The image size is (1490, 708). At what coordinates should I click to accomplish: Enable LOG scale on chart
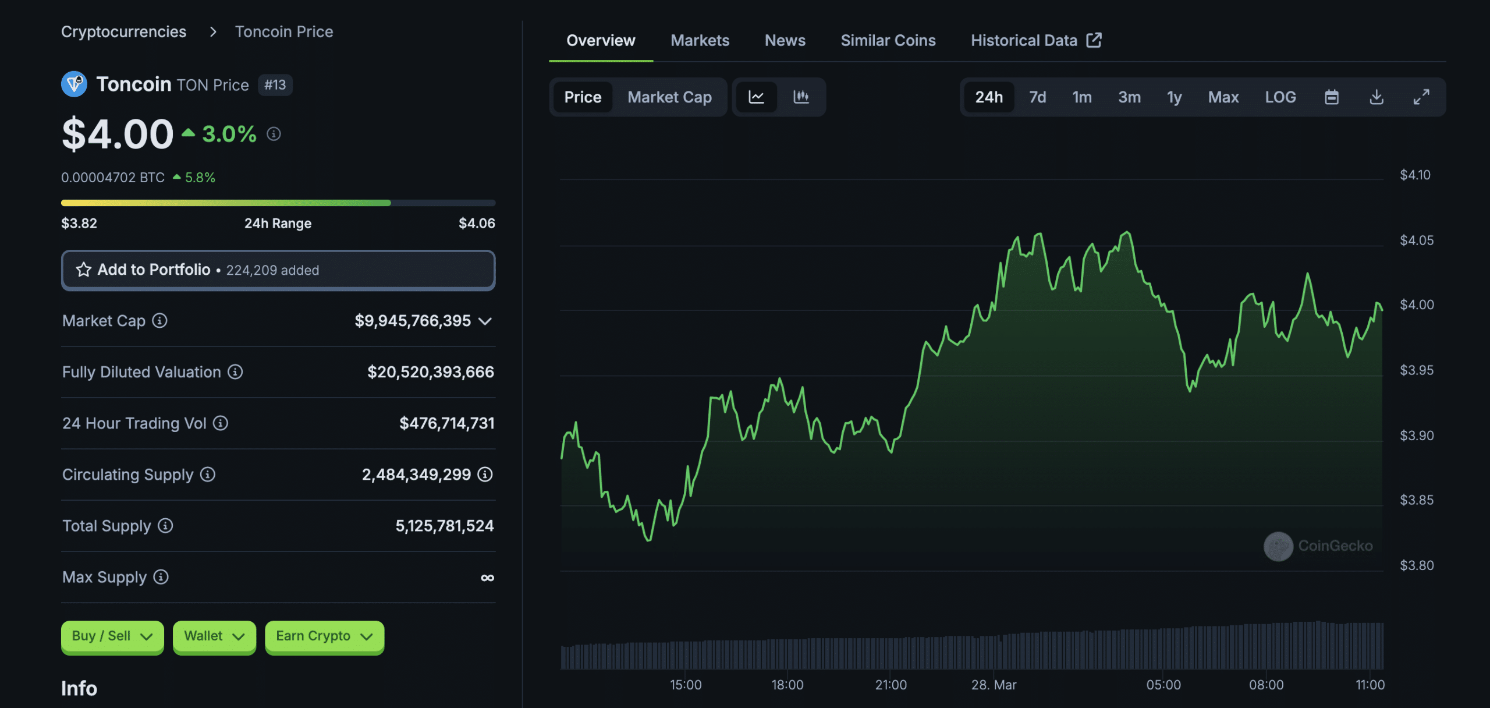1280,97
